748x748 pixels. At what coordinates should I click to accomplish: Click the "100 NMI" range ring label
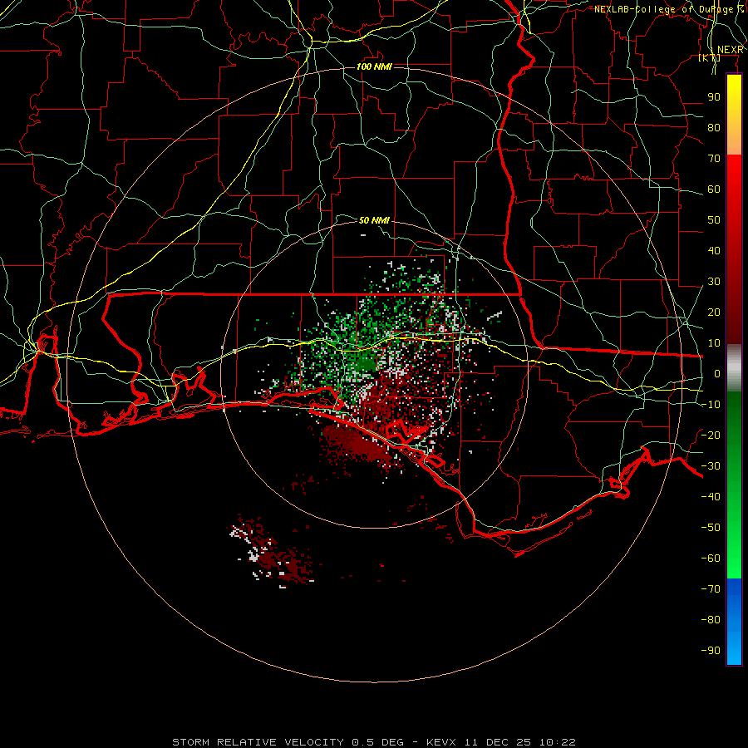point(375,66)
